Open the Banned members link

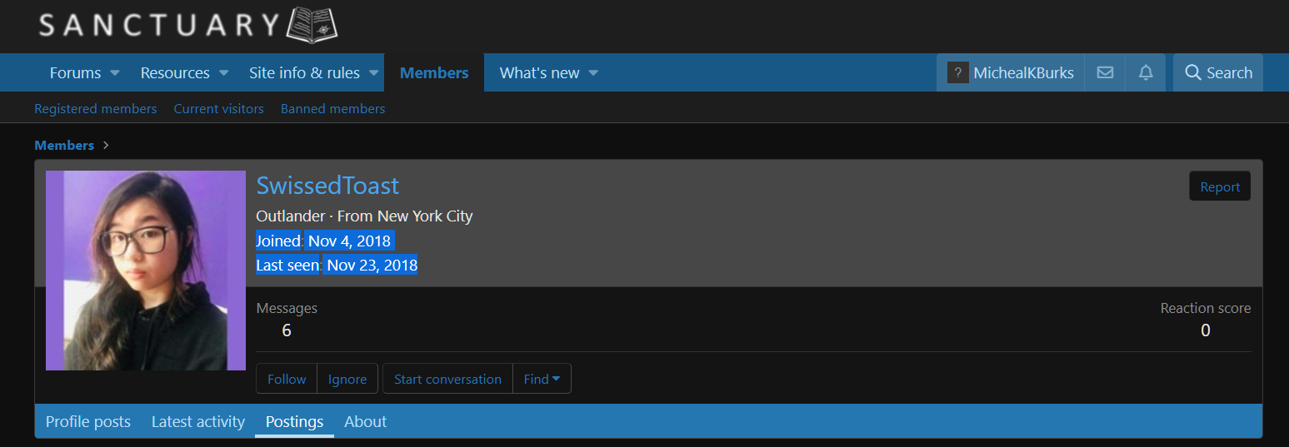(x=332, y=108)
